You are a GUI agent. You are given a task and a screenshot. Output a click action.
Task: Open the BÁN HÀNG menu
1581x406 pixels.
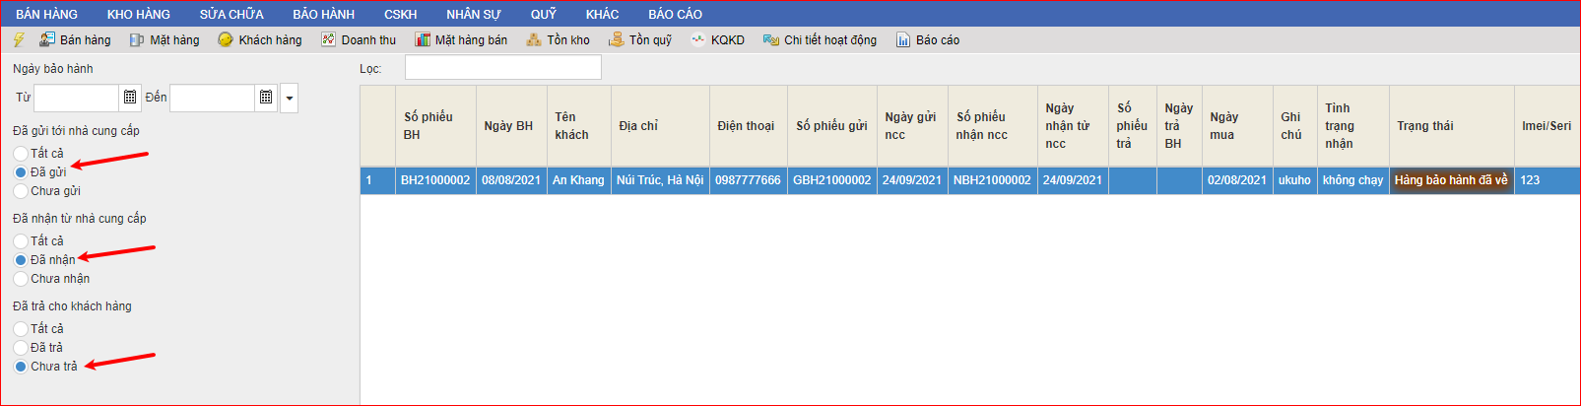(x=46, y=14)
